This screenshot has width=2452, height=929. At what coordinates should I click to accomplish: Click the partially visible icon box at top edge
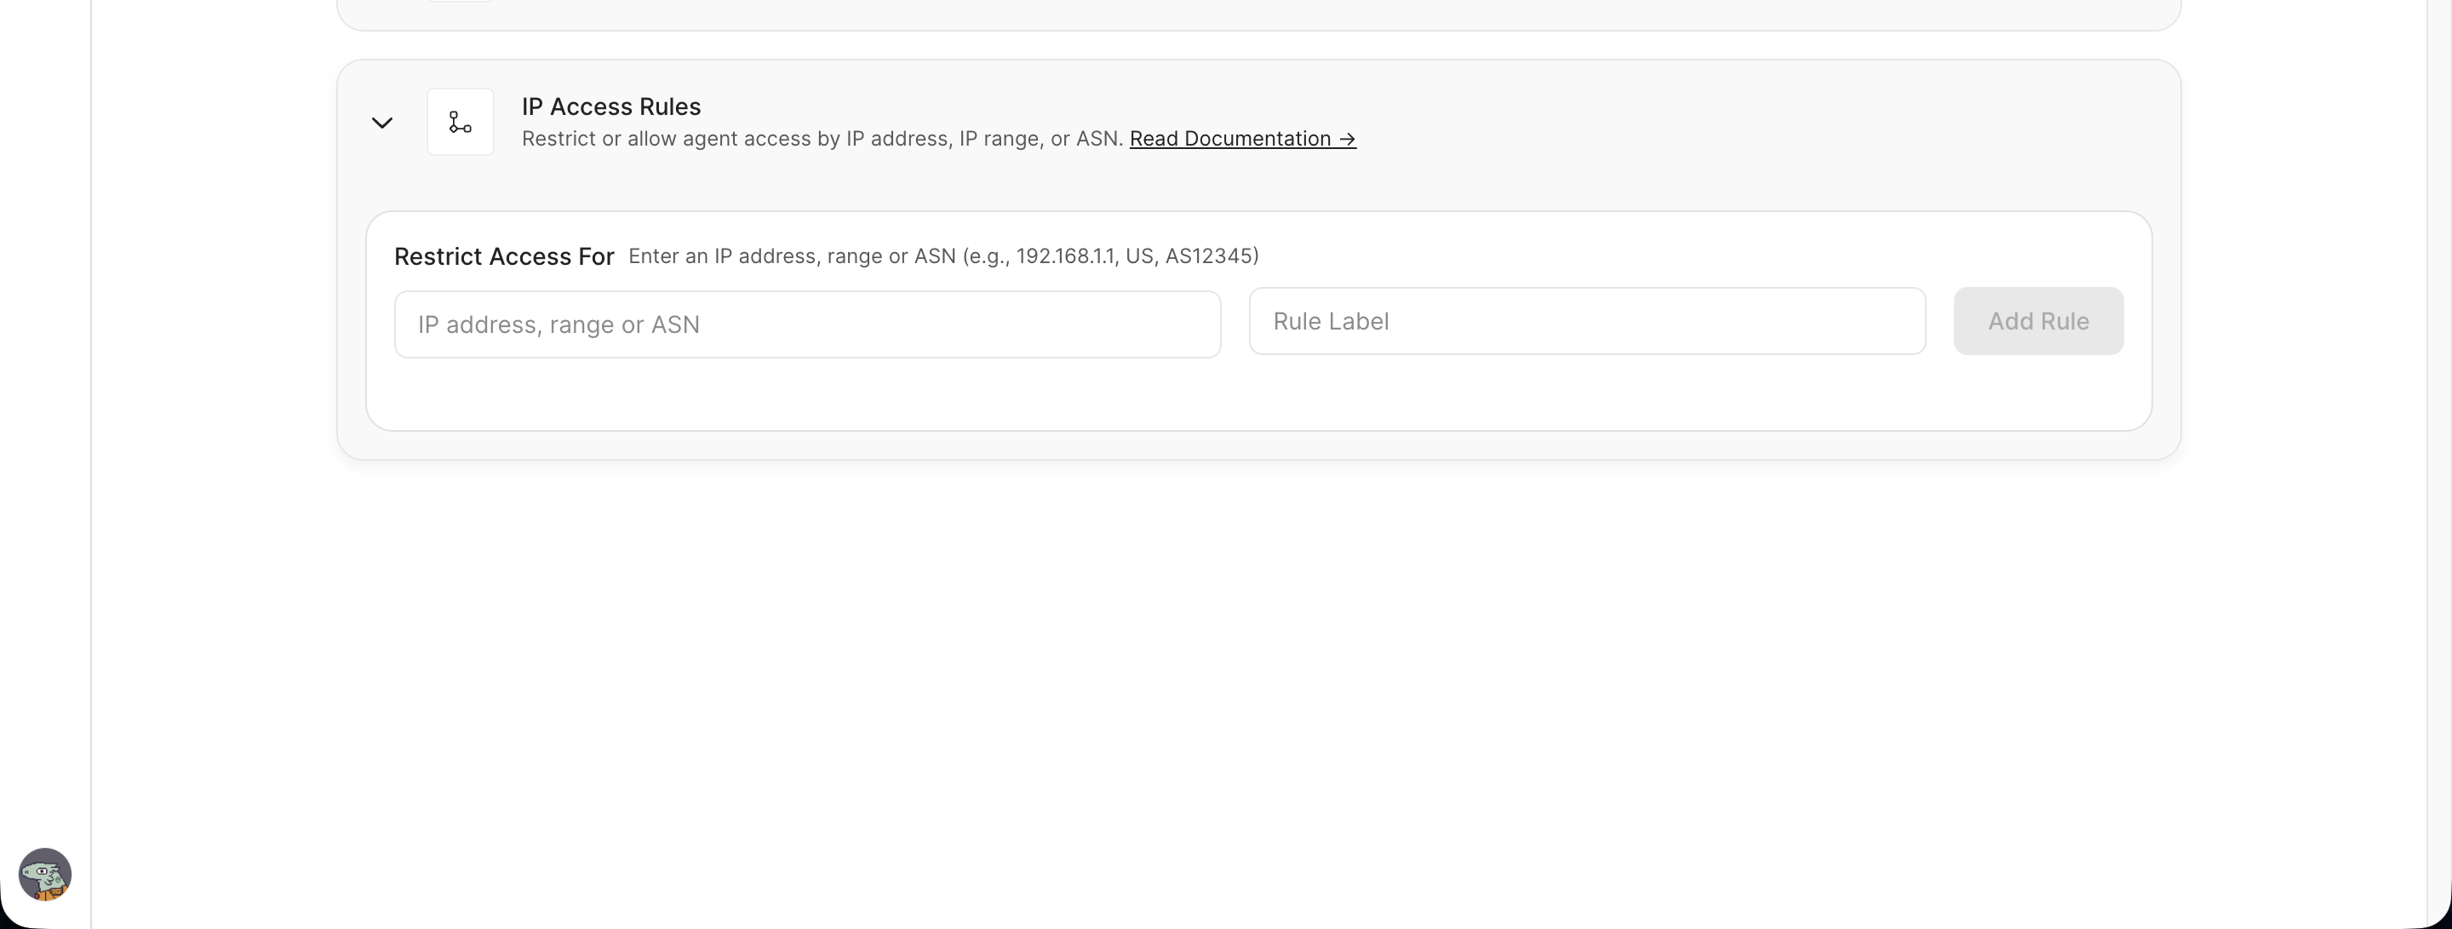point(461,1)
